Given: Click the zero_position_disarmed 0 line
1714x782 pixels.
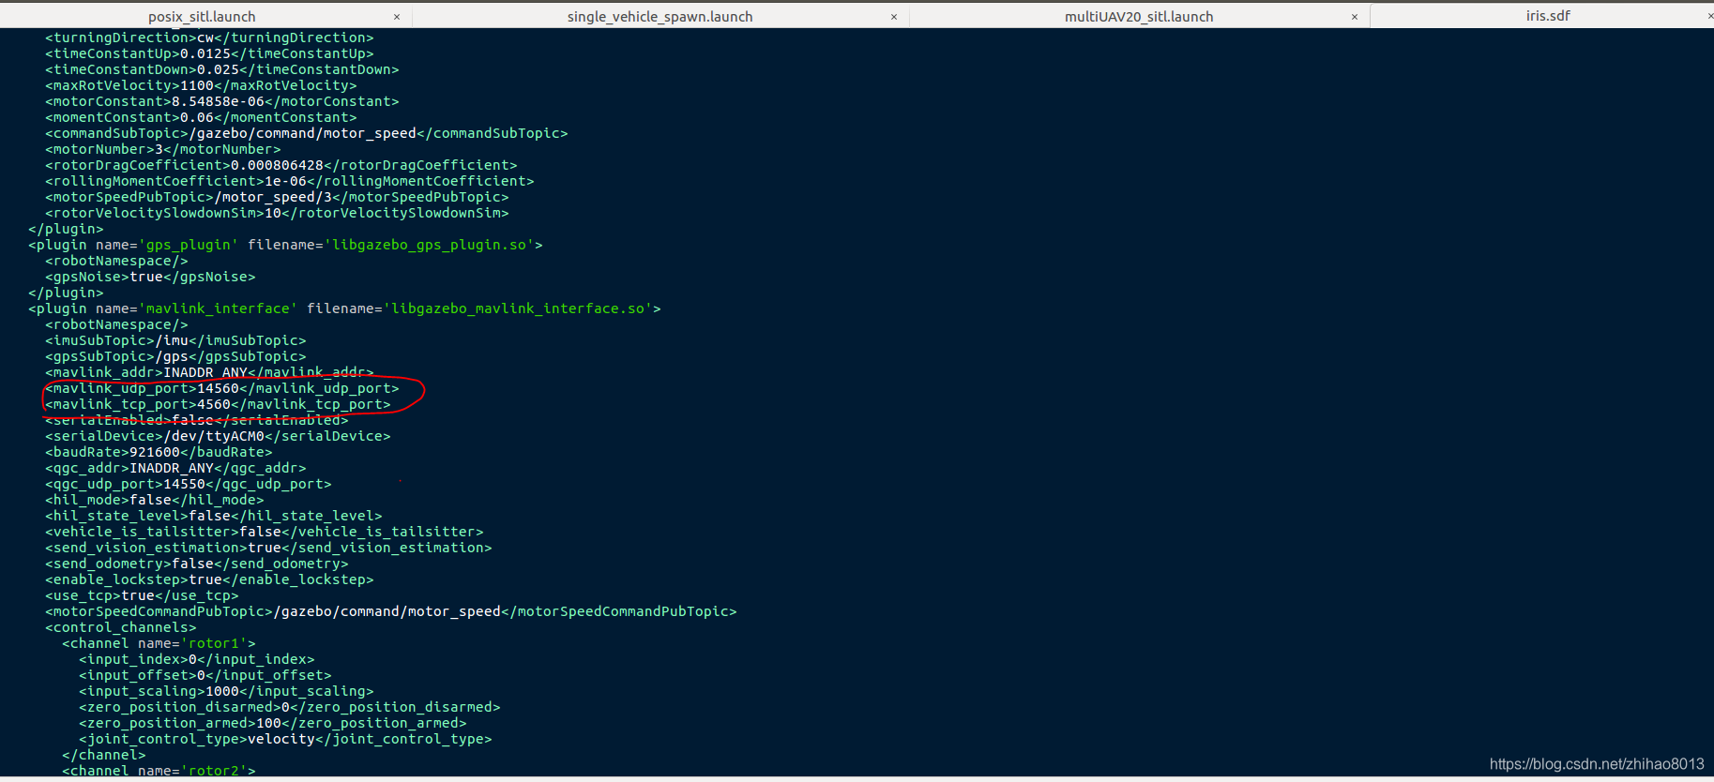Looking at the screenshot, I should pos(290,707).
